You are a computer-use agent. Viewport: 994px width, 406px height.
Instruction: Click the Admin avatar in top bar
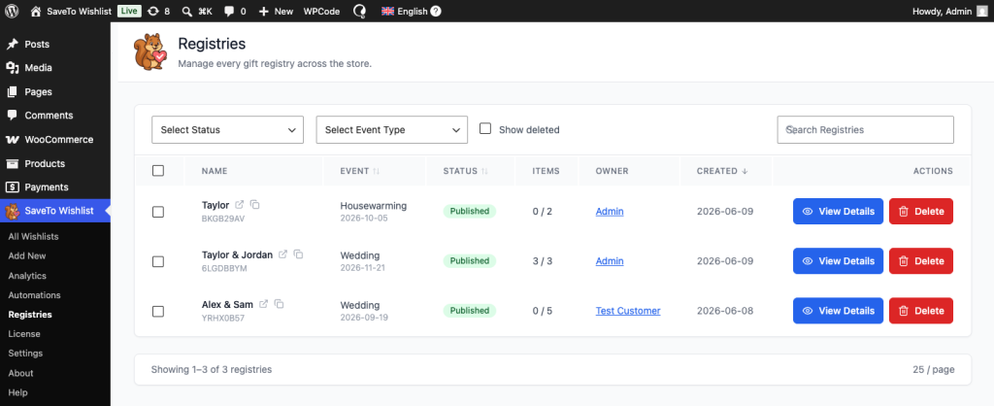982,11
